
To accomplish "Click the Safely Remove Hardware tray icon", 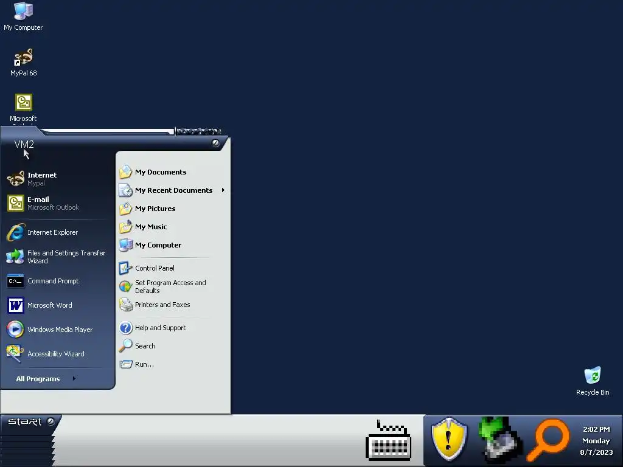I will point(500,440).
